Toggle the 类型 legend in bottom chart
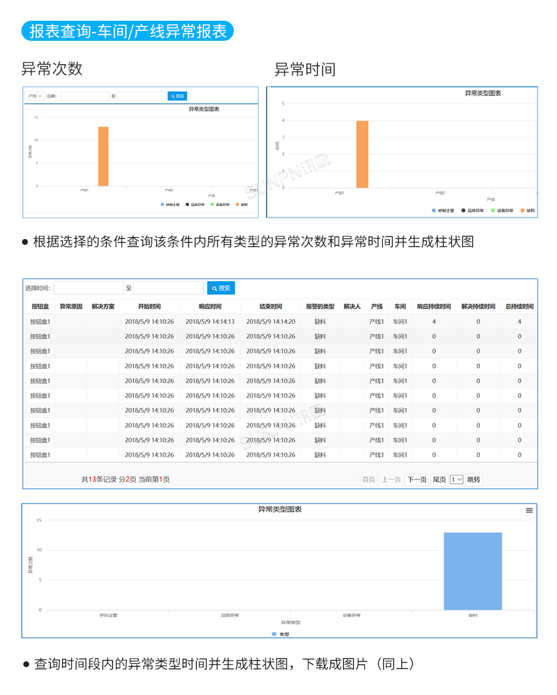This screenshot has height=695, width=557. (x=280, y=634)
